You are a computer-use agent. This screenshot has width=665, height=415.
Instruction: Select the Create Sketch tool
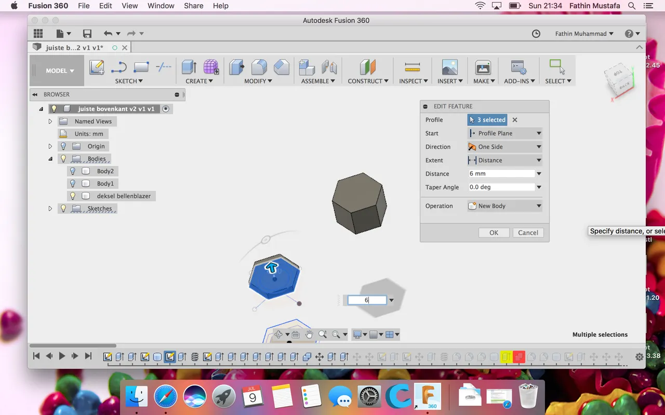tap(97, 67)
